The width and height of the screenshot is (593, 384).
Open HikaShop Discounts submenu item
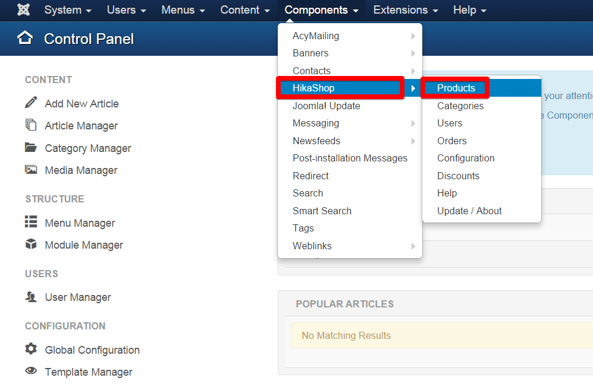tap(482, 176)
